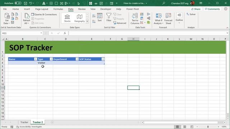Open the file name dropdown in title bar

146,3
